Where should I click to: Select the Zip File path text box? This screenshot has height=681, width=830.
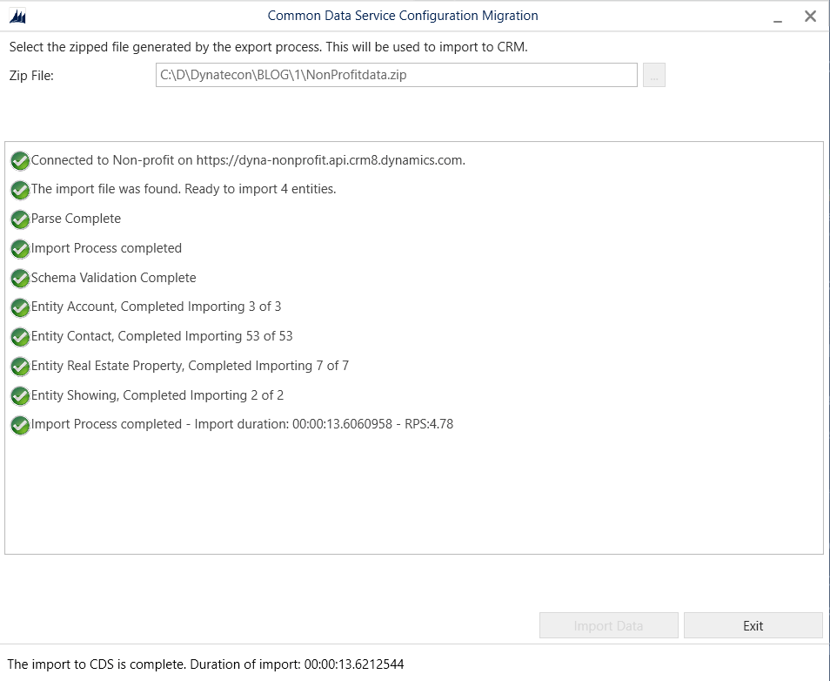pyautogui.click(x=397, y=75)
